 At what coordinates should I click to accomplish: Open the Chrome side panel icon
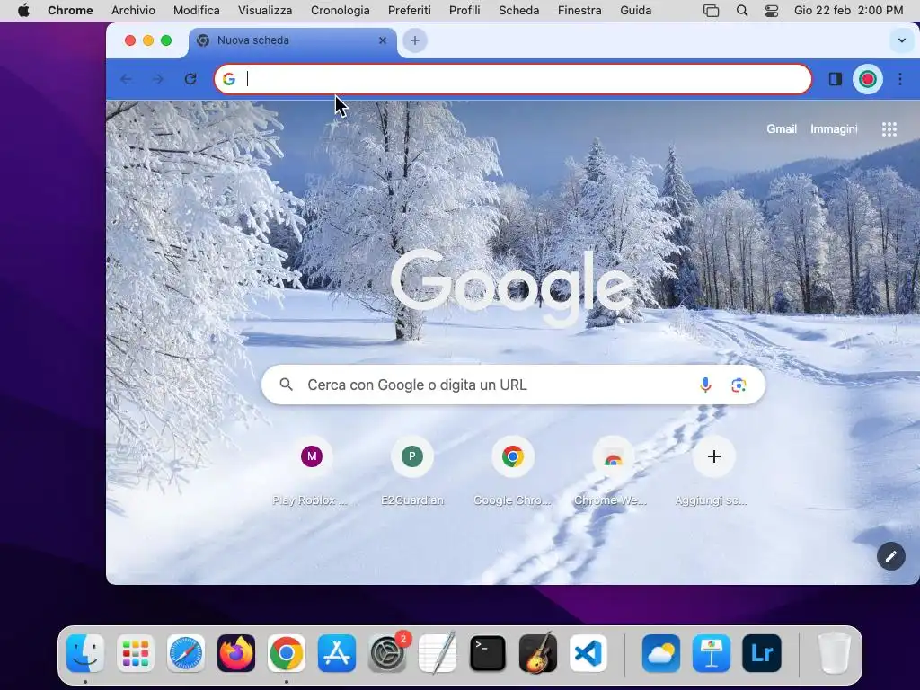click(835, 79)
